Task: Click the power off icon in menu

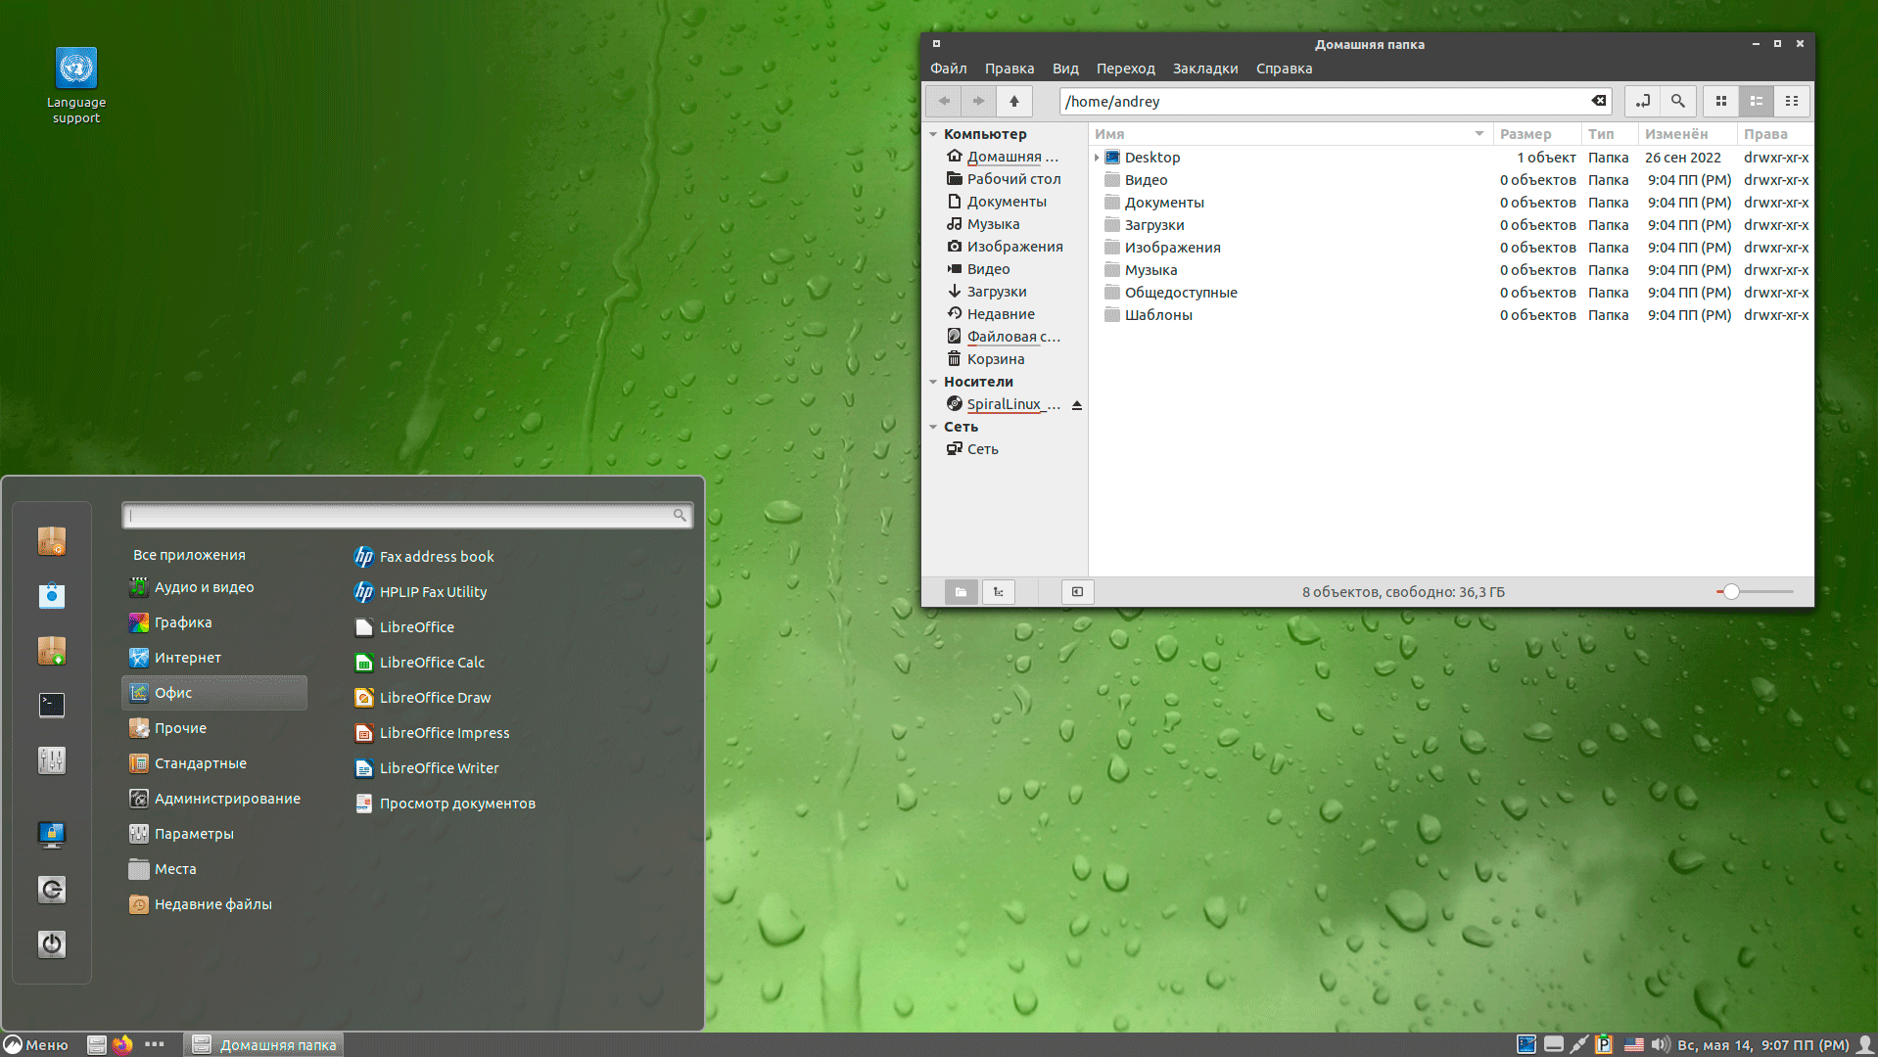Action: (x=52, y=943)
